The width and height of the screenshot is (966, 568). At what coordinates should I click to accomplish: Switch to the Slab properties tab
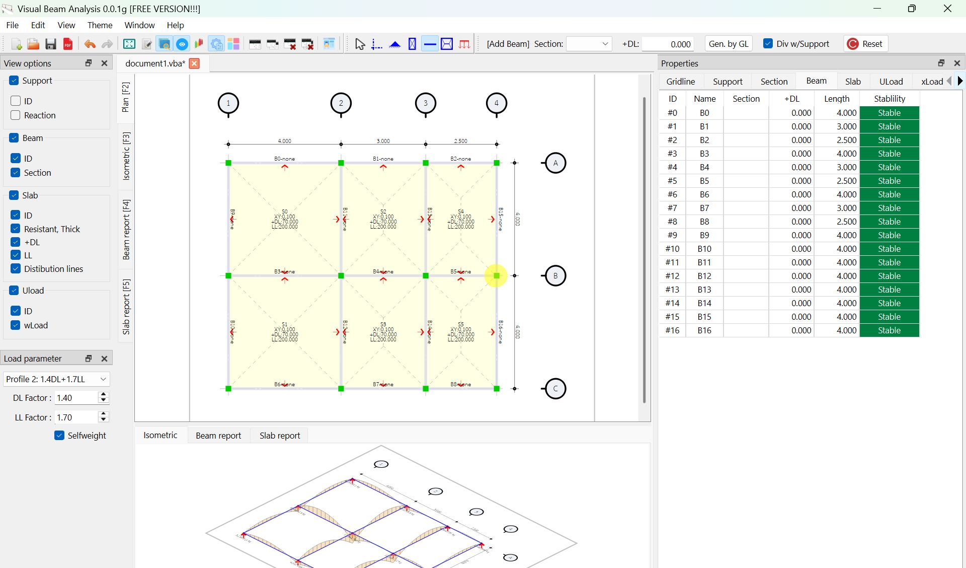[x=853, y=82]
